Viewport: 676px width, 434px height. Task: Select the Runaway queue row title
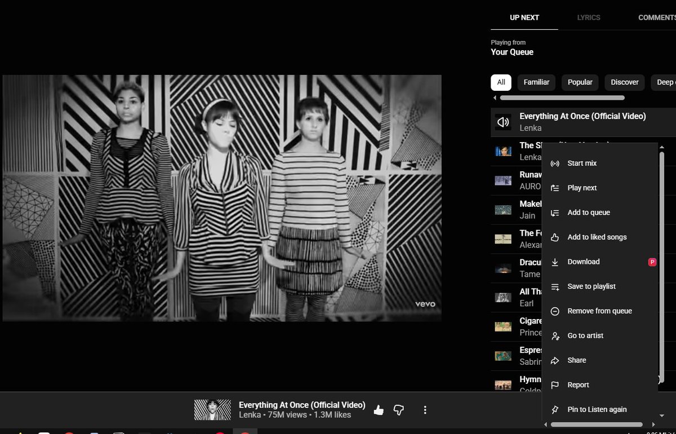tap(530, 175)
